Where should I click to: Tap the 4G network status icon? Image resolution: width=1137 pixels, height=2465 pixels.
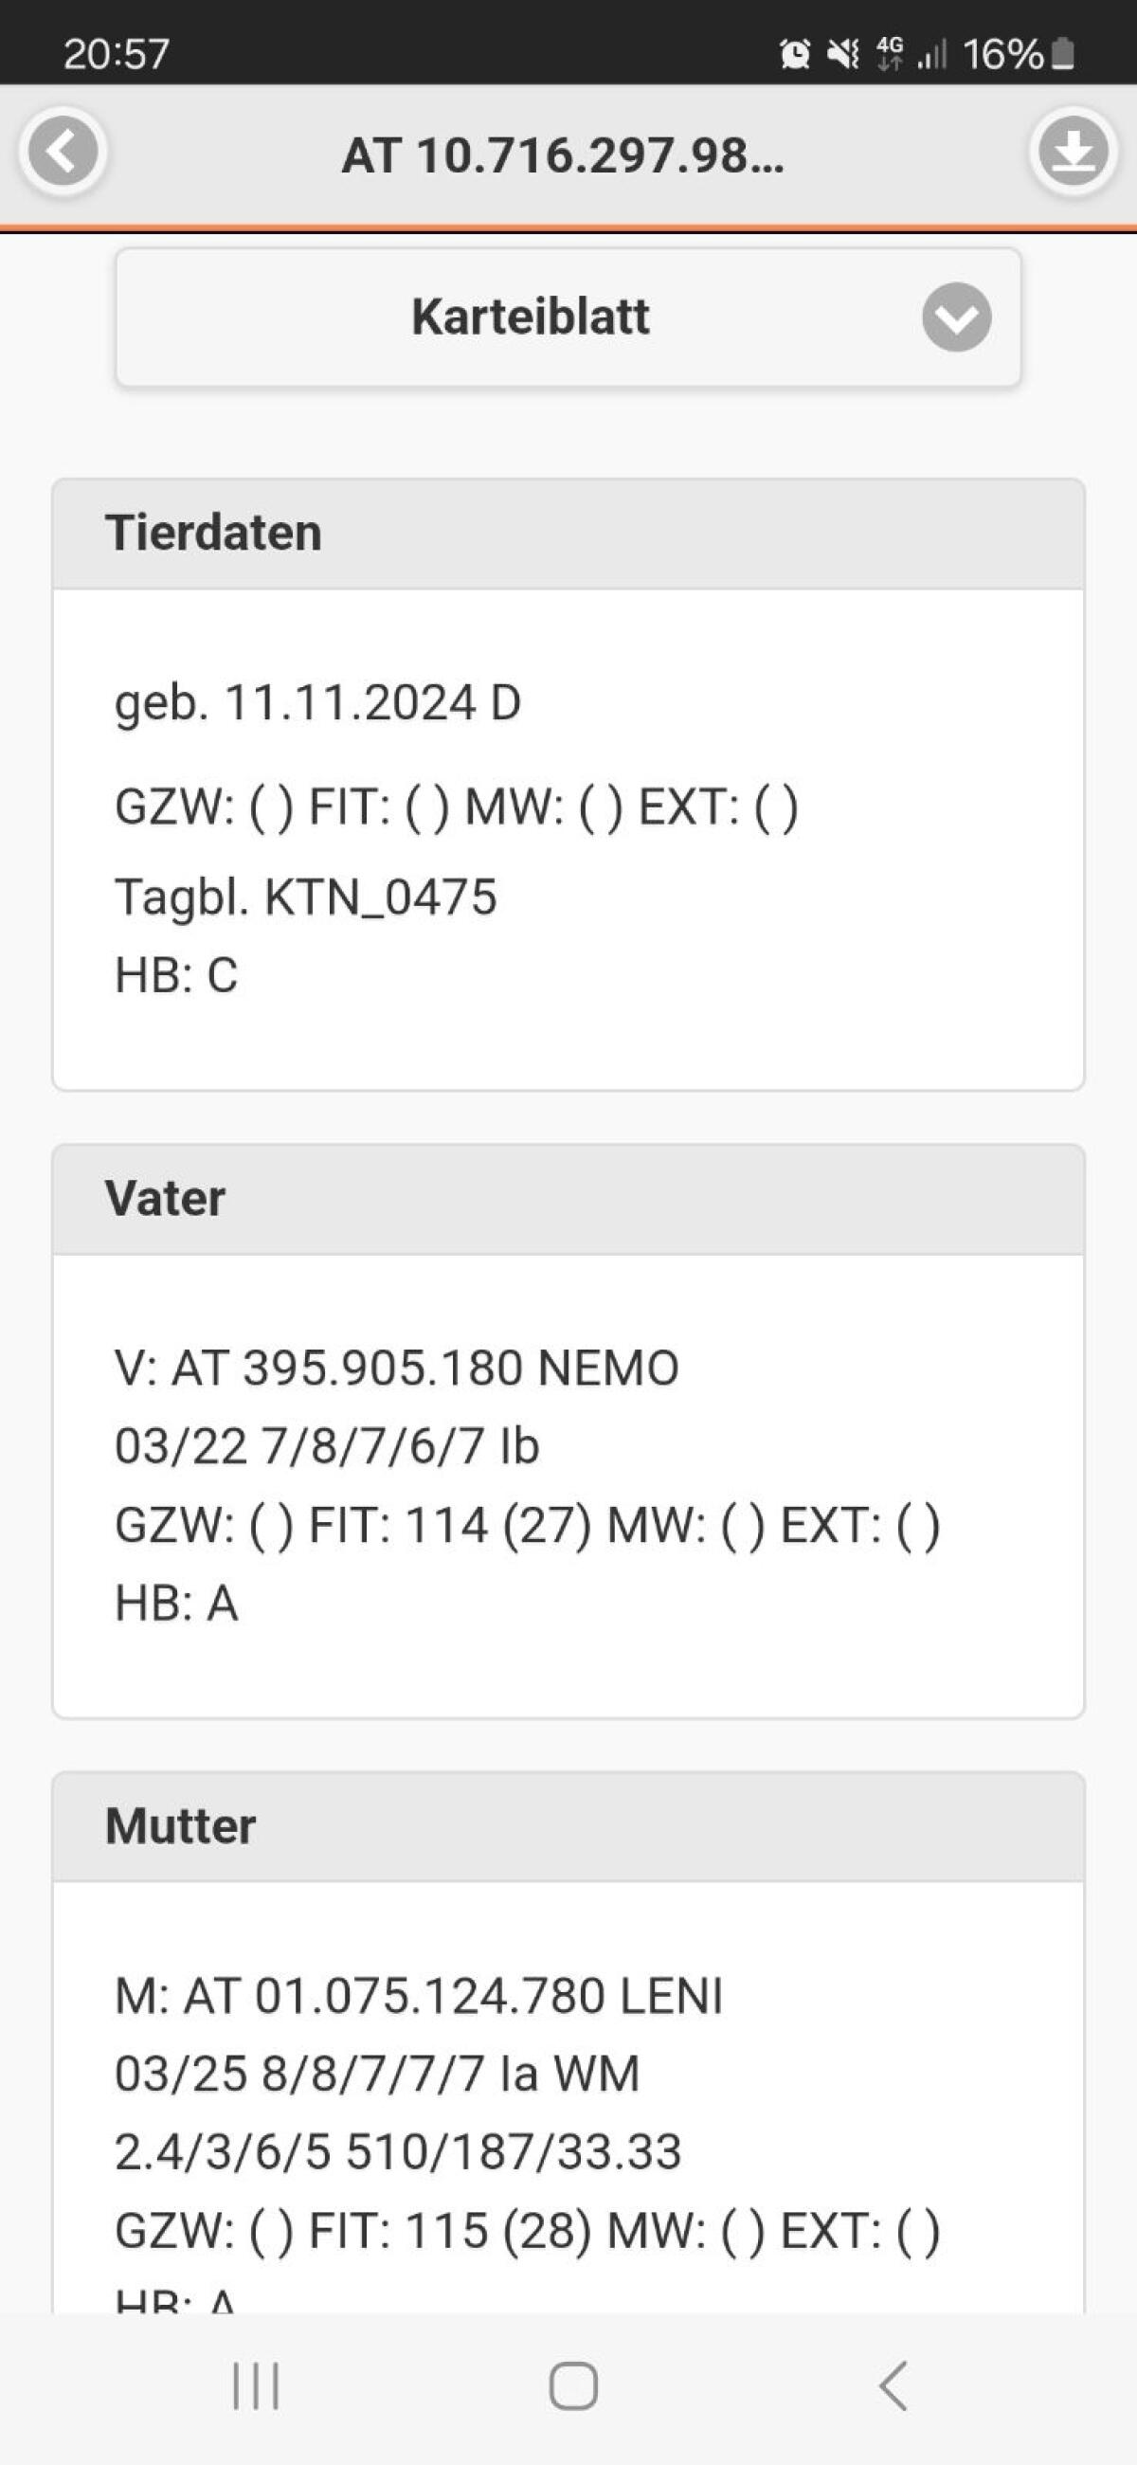(890, 54)
